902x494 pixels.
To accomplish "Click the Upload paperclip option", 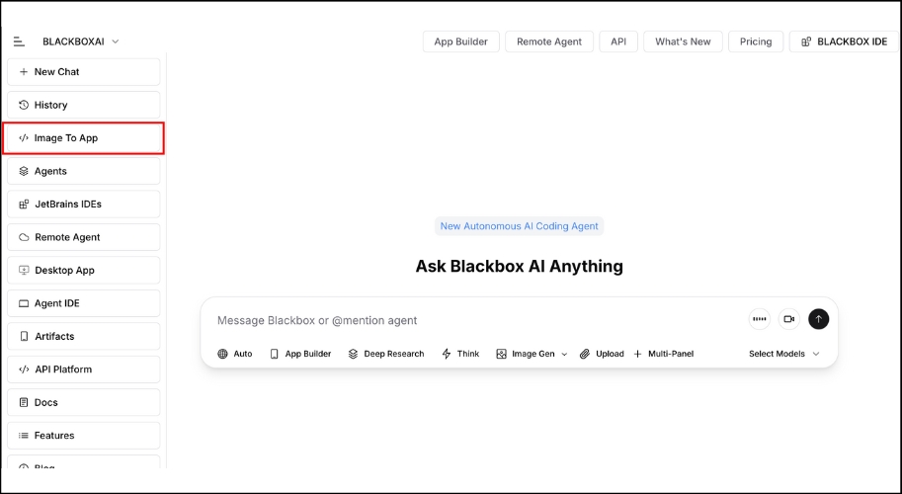I will point(602,354).
